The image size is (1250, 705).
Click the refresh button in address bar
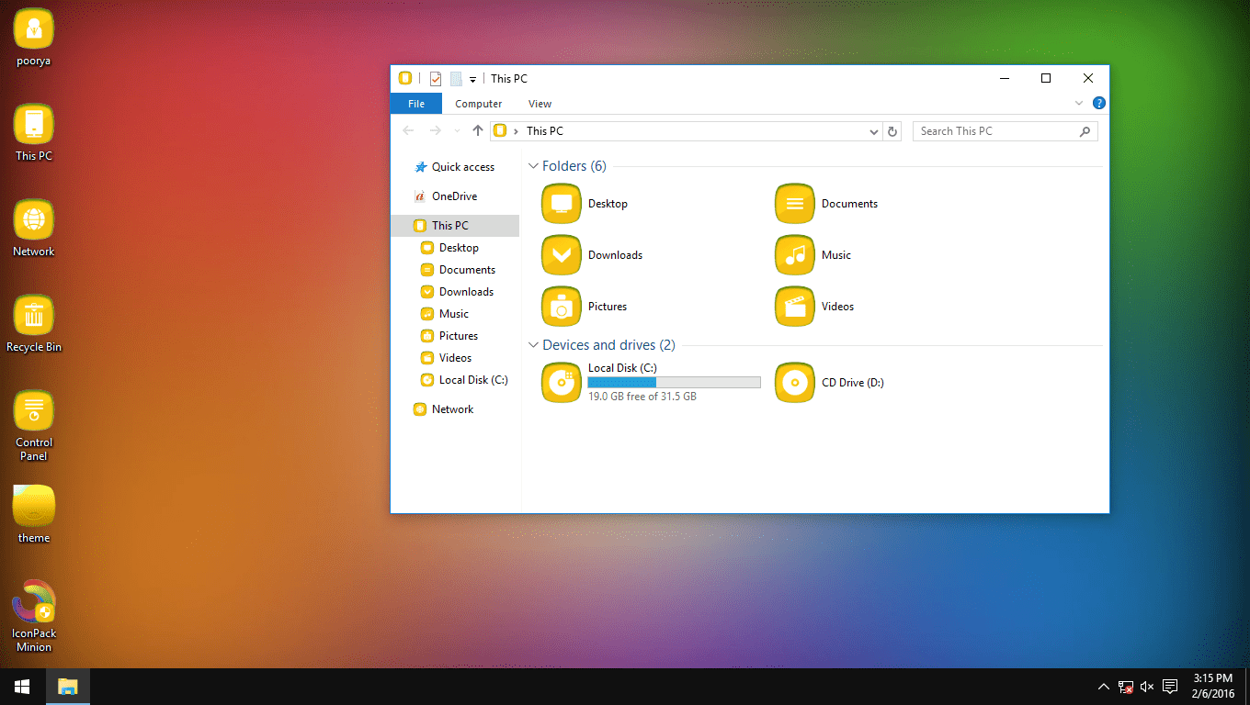(892, 130)
